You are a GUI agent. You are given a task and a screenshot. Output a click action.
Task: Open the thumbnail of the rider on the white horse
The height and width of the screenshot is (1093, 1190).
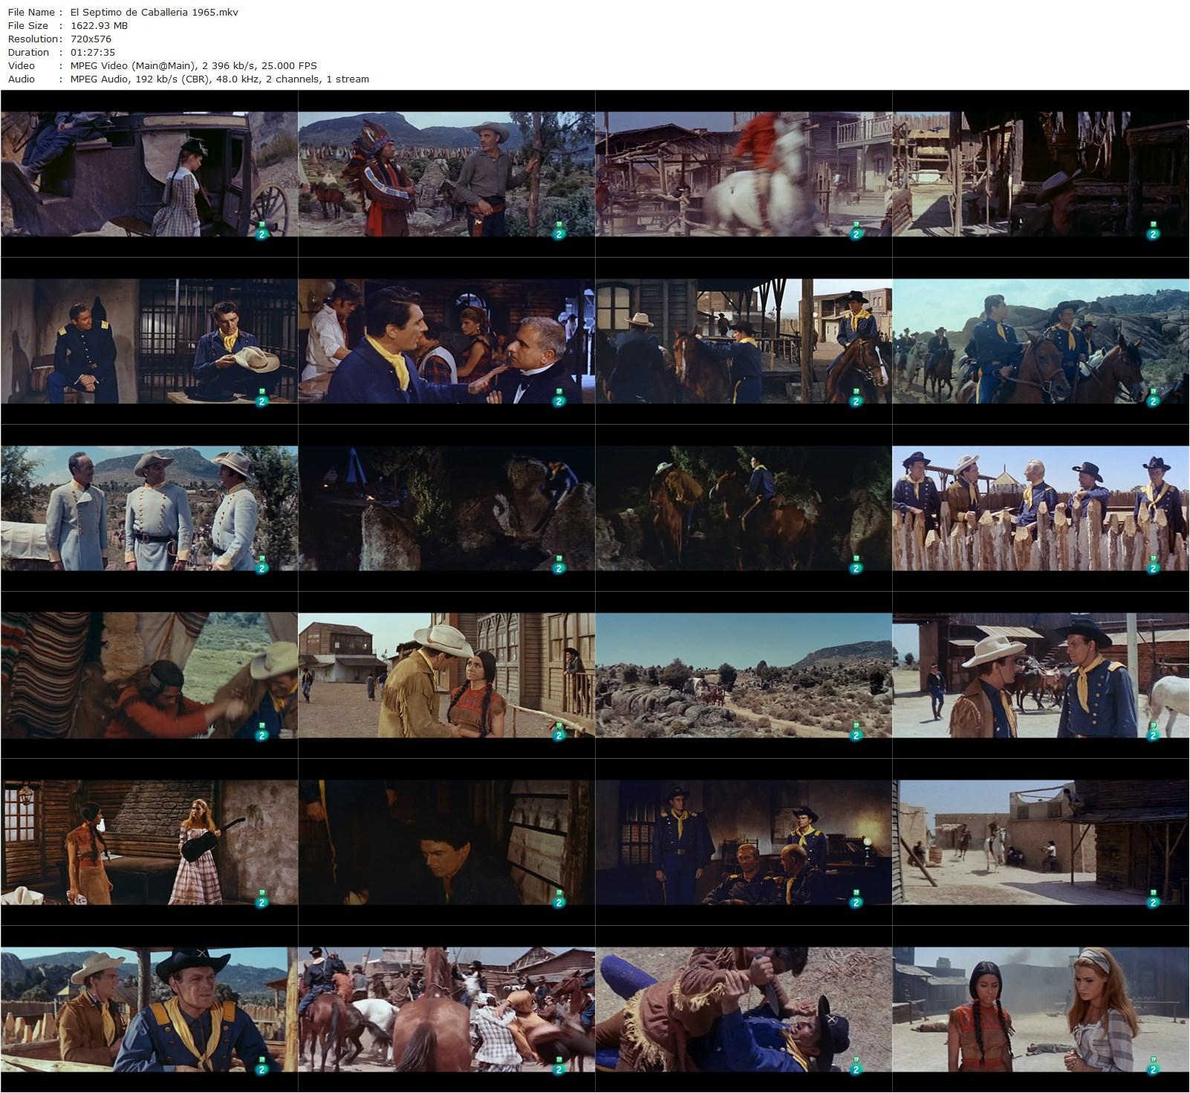pyautogui.click(x=743, y=174)
